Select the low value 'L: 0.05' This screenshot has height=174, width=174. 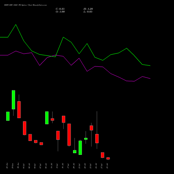click(x=88, y=12)
